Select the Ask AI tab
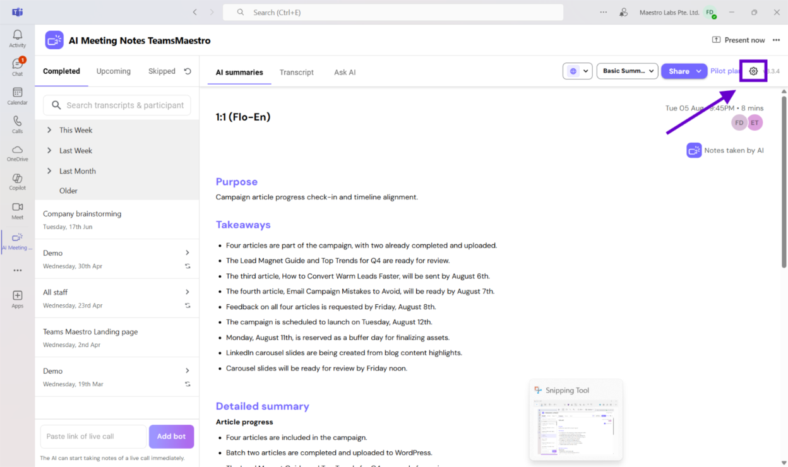 point(345,72)
